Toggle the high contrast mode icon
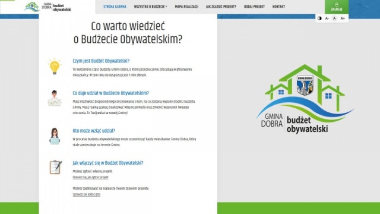The height and width of the screenshot is (214, 380). (319, 18)
